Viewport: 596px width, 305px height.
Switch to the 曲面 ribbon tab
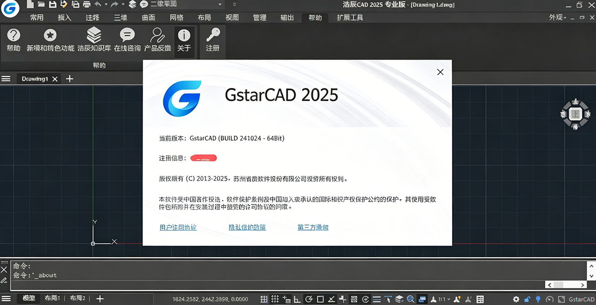click(x=149, y=17)
